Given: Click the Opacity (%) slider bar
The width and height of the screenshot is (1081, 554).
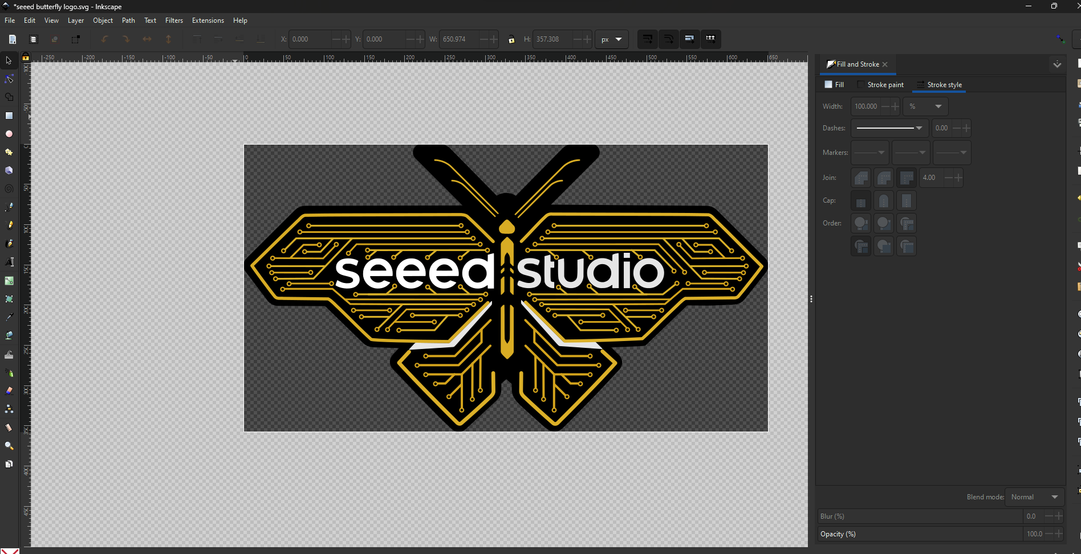Looking at the screenshot, I should (x=921, y=534).
